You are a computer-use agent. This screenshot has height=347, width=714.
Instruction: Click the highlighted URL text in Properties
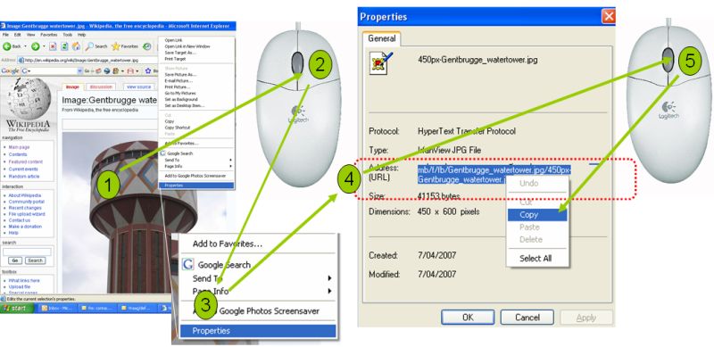click(x=494, y=175)
